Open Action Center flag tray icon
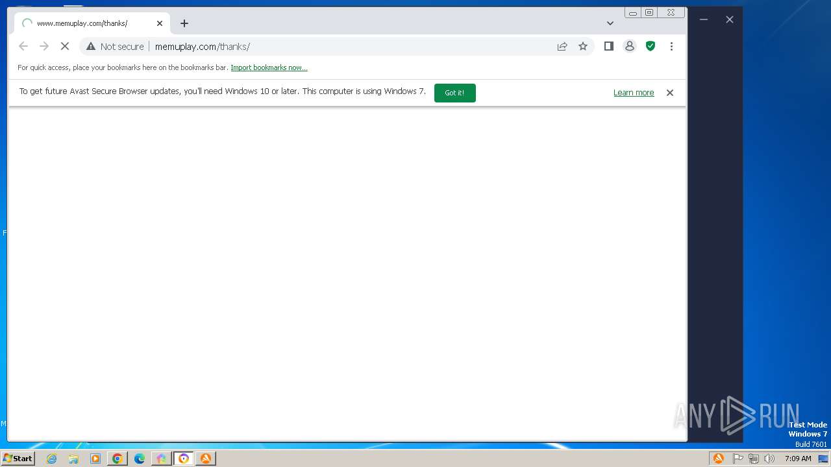Screen dimensions: 831x467 (738, 459)
